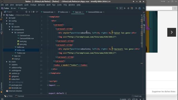Click the Todos project icon in breadcrumb
The height and width of the screenshot is (100, 178).
coord(2,8)
